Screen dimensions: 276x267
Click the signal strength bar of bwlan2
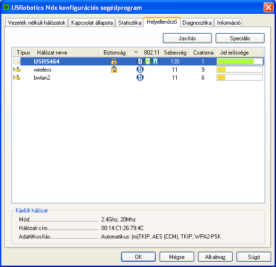coord(239,77)
